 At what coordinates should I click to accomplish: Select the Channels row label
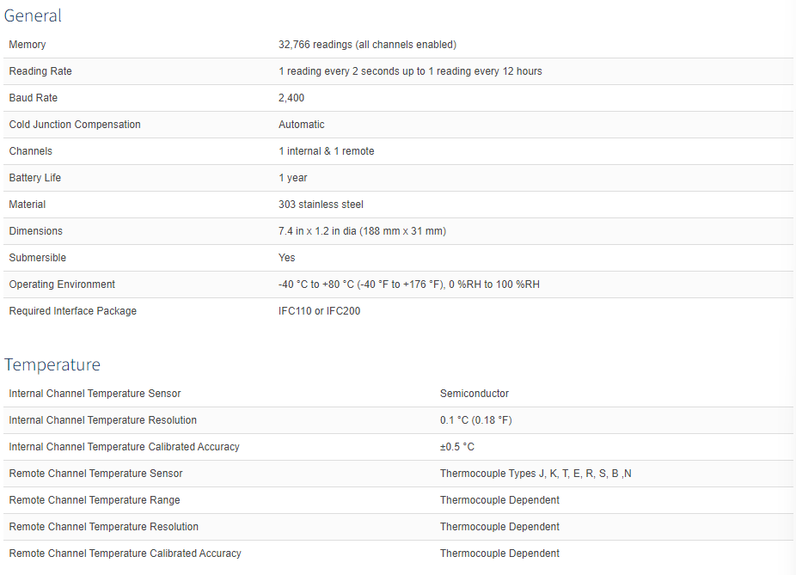tap(30, 151)
